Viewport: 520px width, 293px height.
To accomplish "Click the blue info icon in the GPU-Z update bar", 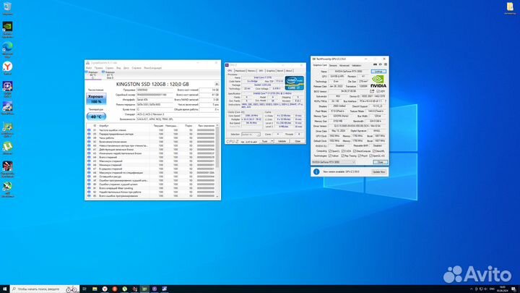I will [316, 171].
